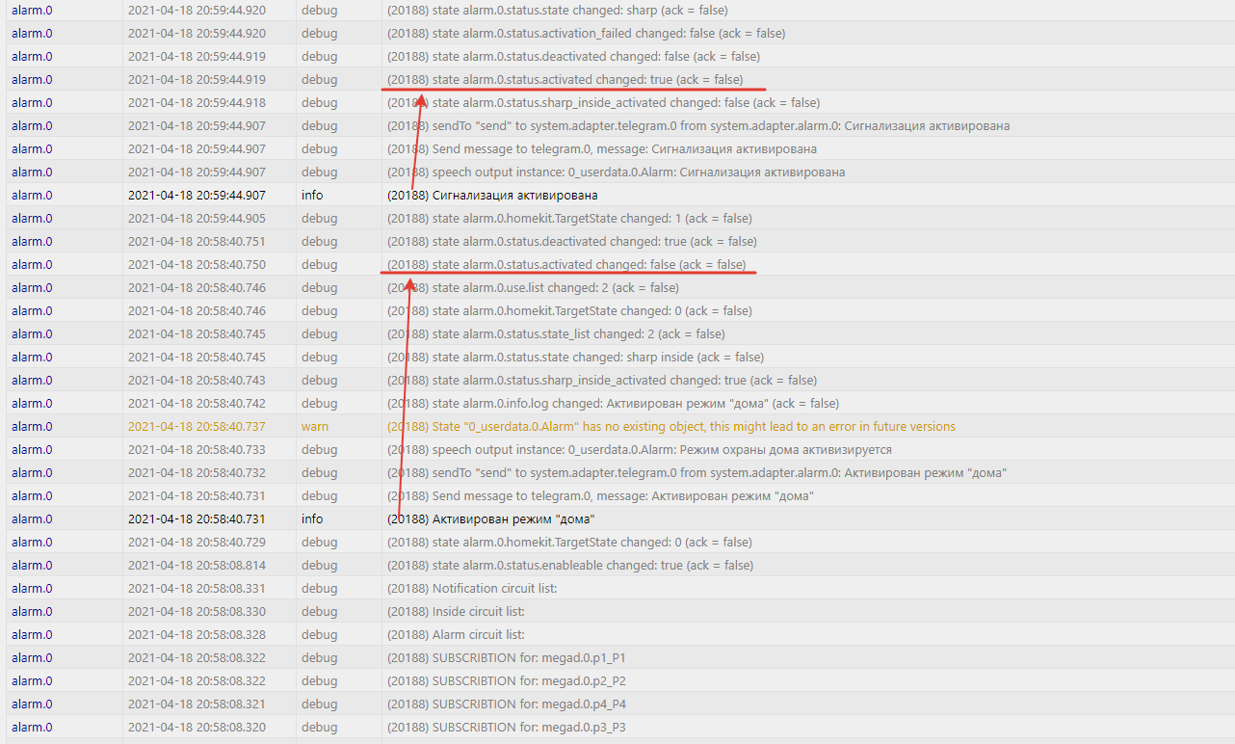Click 'Alarm circuit list:' message

click(456, 634)
